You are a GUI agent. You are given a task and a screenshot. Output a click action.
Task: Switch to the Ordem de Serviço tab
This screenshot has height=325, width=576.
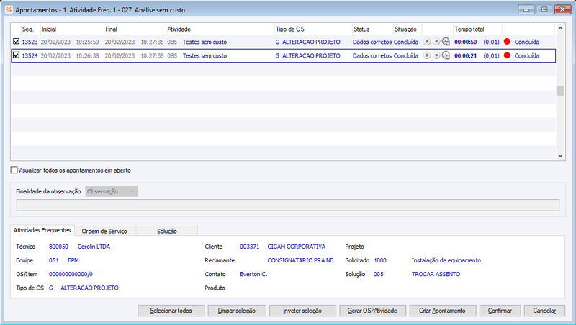[104, 231]
